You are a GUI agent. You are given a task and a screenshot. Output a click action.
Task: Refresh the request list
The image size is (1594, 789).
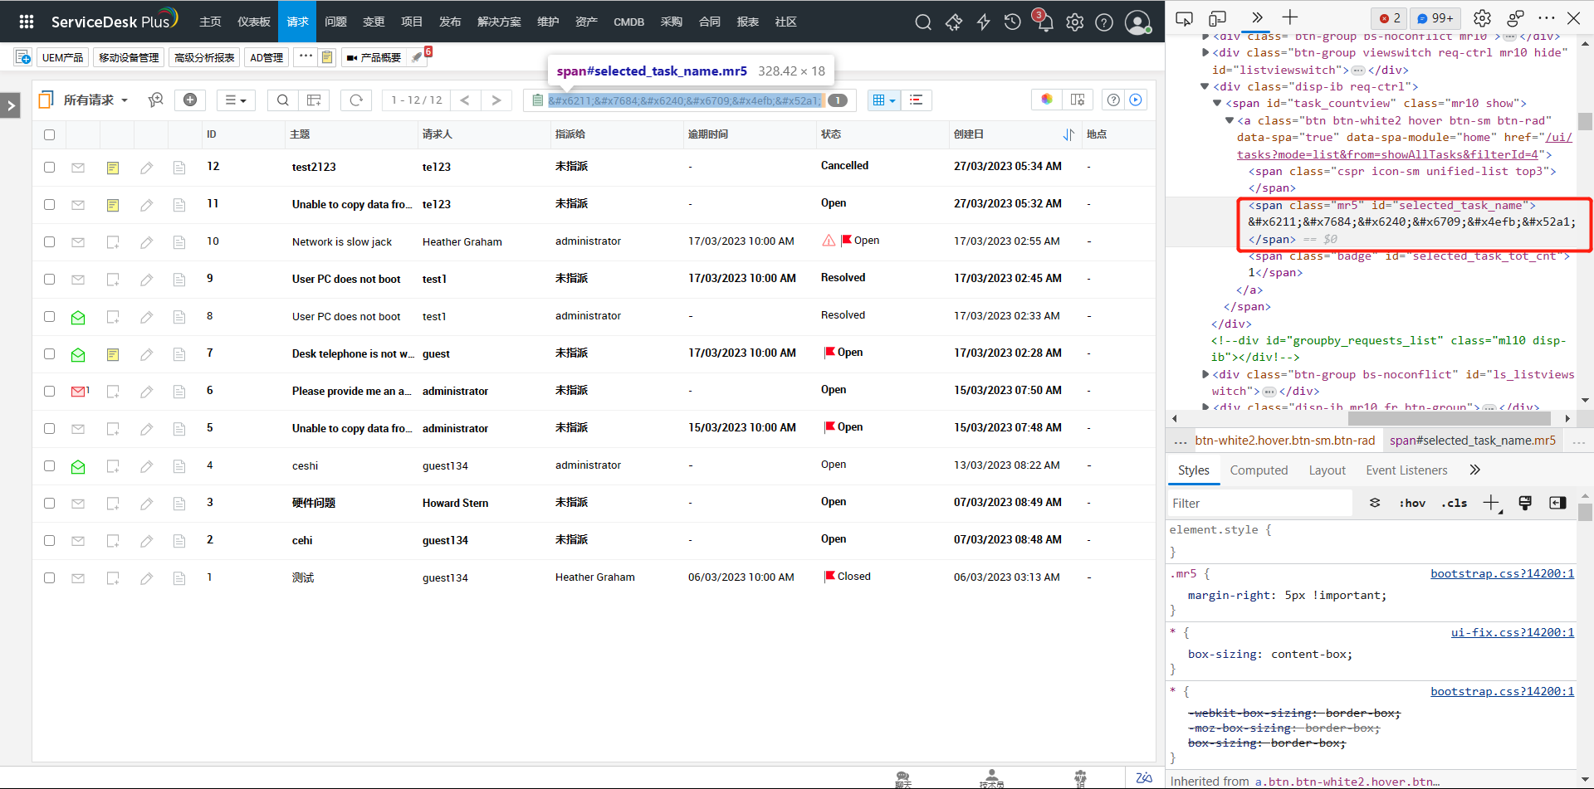[x=356, y=100]
